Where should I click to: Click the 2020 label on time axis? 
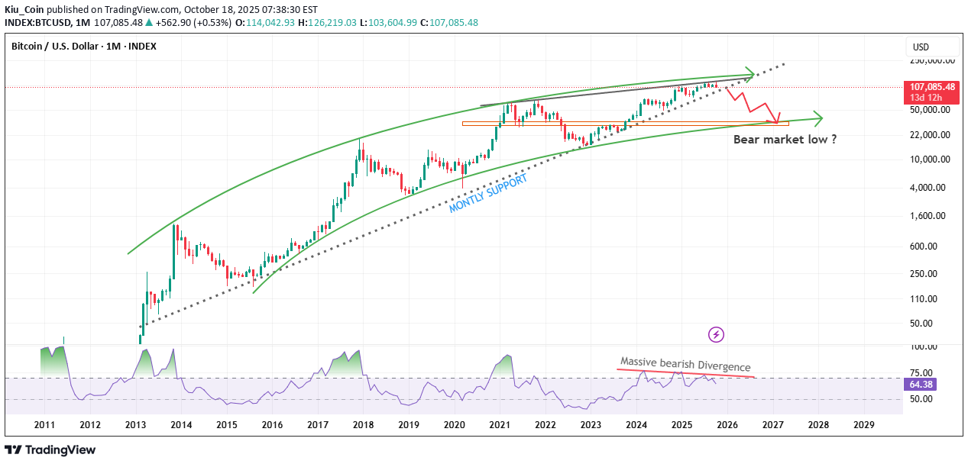click(455, 424)
